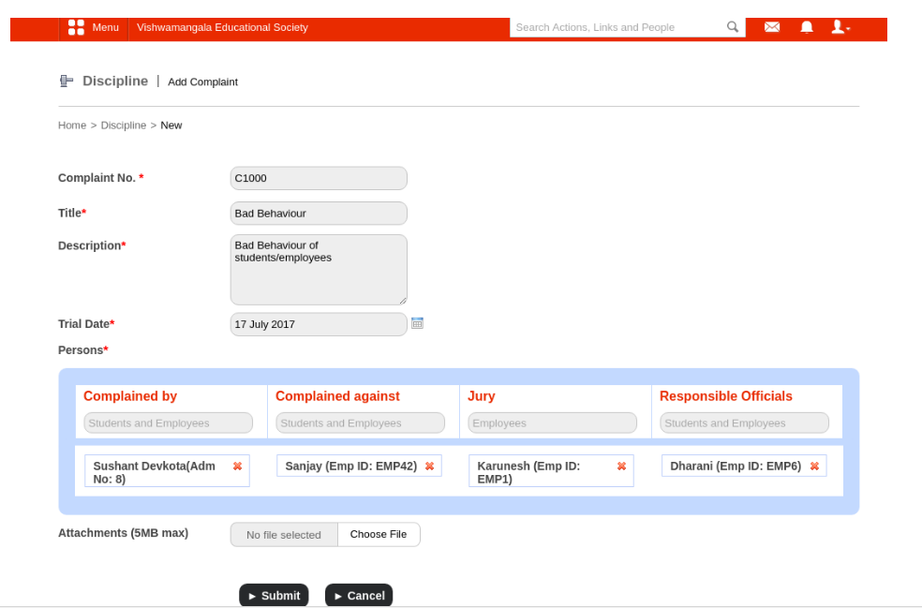Click into the Description textarea
922x608 pixels.
319,270
